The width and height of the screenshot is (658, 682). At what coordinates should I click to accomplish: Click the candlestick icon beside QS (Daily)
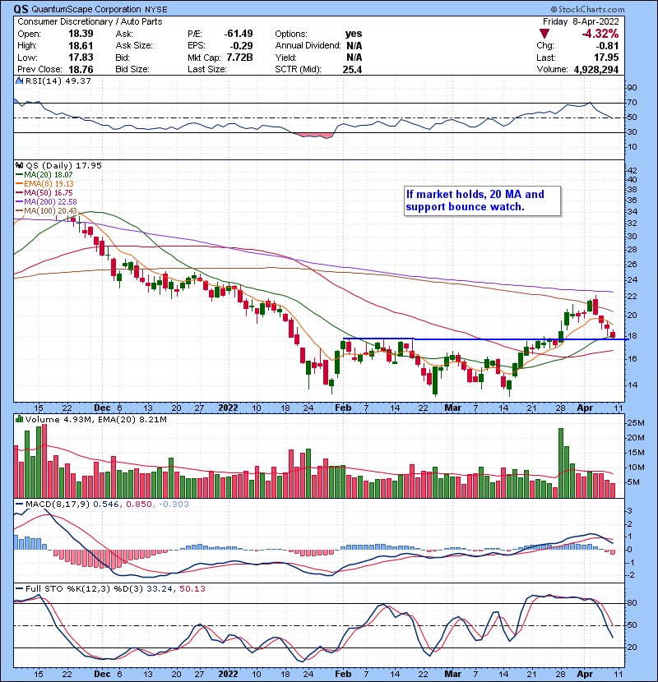coord(19,165)
